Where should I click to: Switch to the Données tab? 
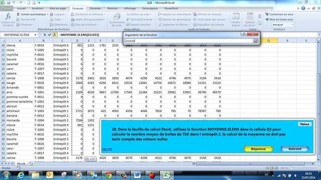[x=95, y=8]
